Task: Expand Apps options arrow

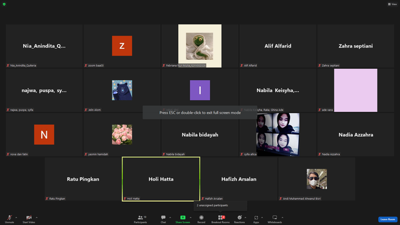Action: (x=262, y=217)
